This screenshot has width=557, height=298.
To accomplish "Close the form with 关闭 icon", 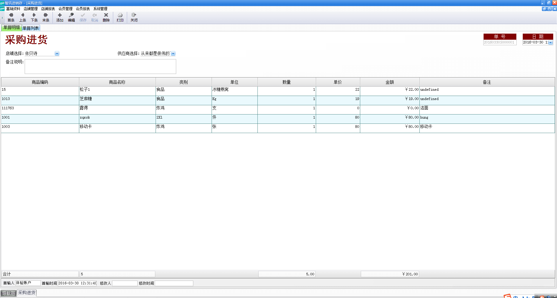I will 134,17.
